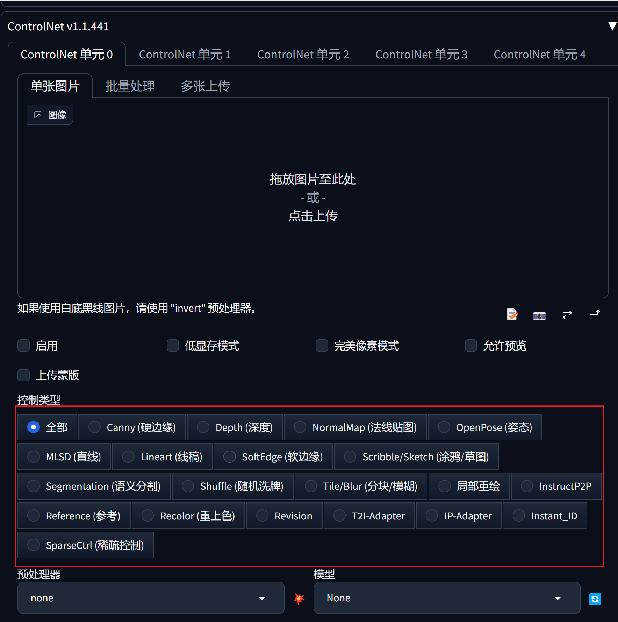
Task: Enable the 启用 checkbox
Action: [x=24, y=345]
